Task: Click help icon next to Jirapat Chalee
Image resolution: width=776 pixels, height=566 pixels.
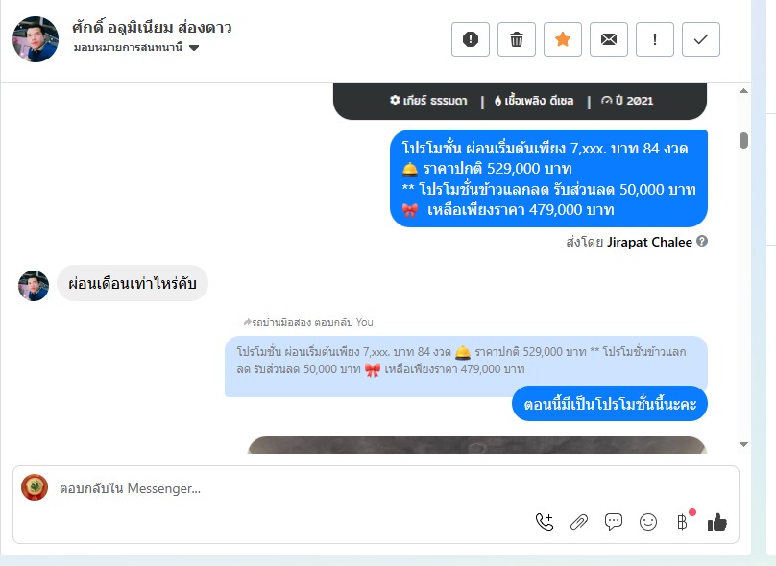Action: click(x=702, y=241)
